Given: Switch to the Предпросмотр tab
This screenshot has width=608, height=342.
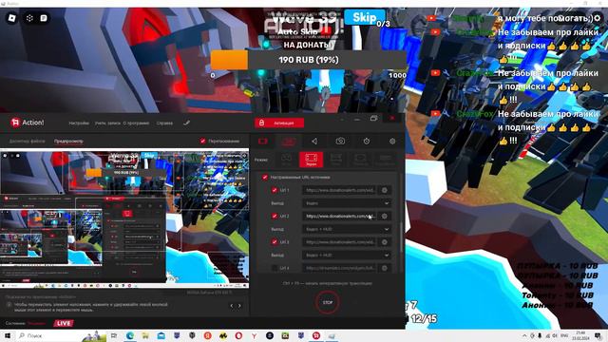Looking at the screenshot, I should tap(68, 142).
